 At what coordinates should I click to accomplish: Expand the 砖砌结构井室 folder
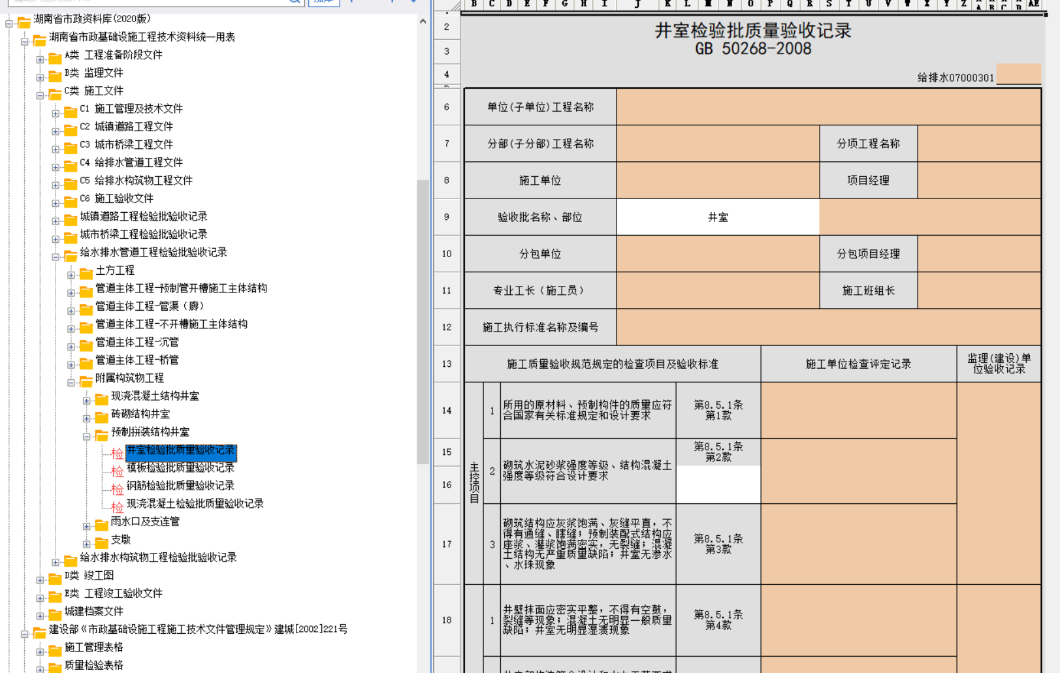pos(86,418)
